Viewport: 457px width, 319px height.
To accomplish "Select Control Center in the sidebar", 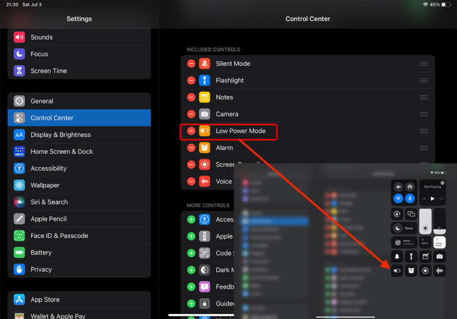I will (79, 118).
